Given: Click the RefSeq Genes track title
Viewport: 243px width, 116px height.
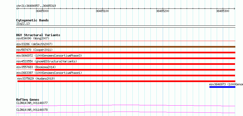Looking at the screenshot, I should (x=28, y=100).
